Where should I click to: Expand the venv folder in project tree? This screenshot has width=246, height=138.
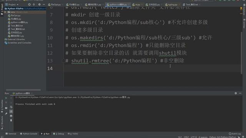pos(5,12)
